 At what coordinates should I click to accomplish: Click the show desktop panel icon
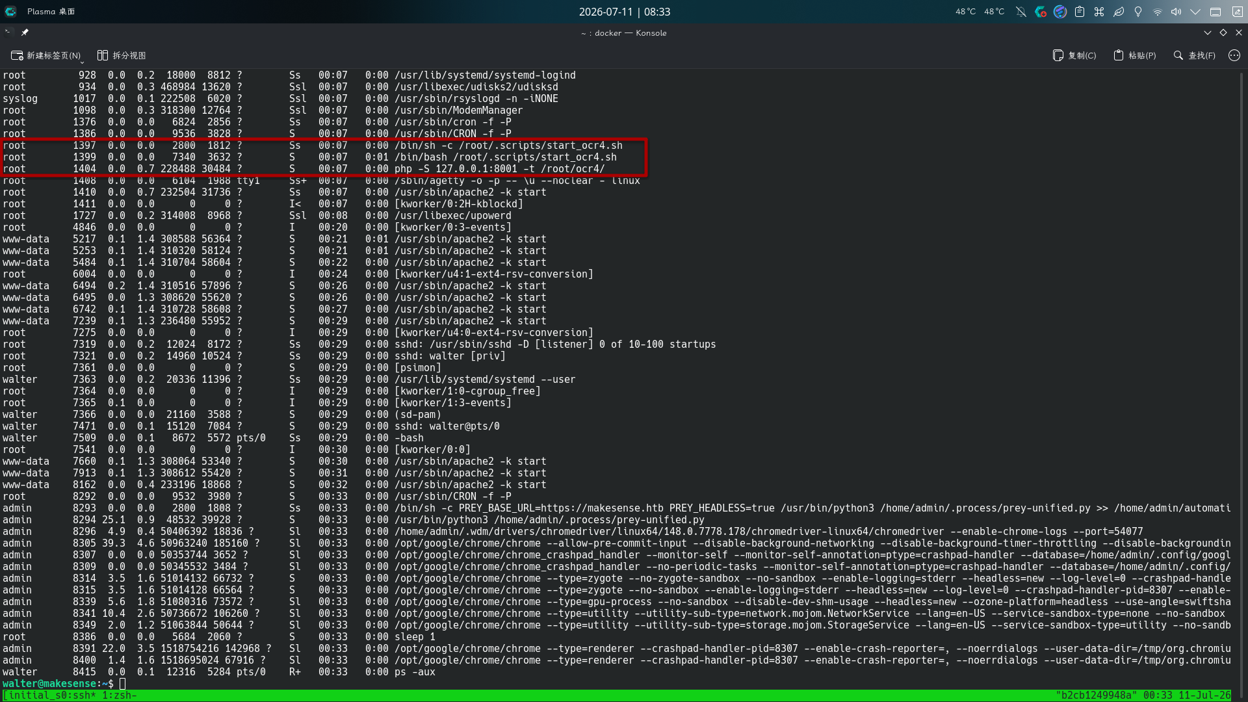(x=1215, y=12)
